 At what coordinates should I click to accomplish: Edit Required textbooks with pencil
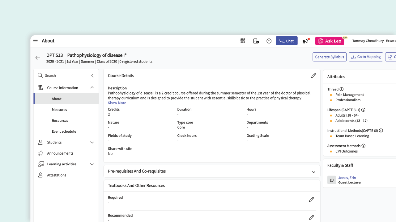coord(311,200)
